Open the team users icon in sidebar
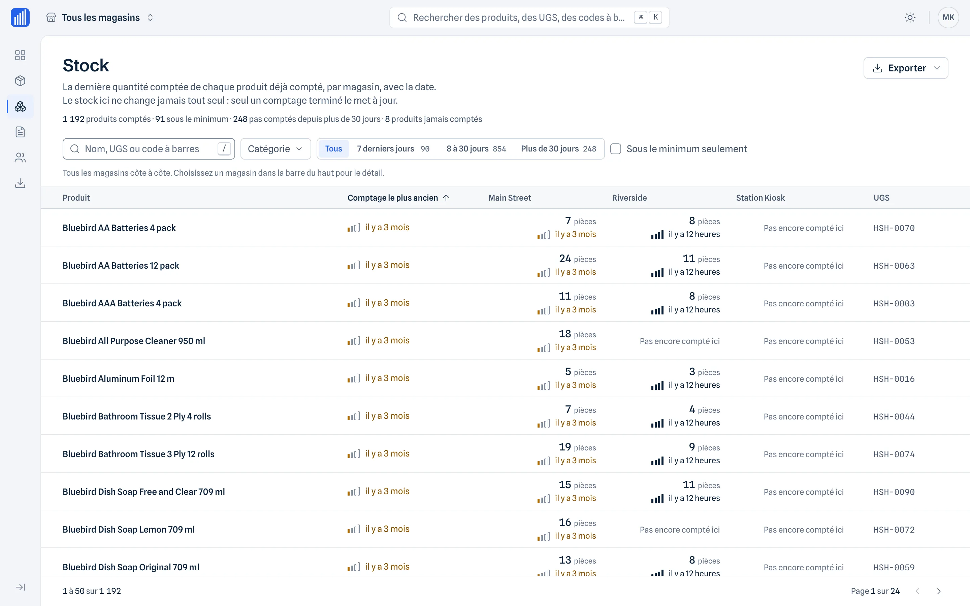Image resolution: width=970 pixels, height=606 pixels. pyautogui.click(x=20, y=158)
